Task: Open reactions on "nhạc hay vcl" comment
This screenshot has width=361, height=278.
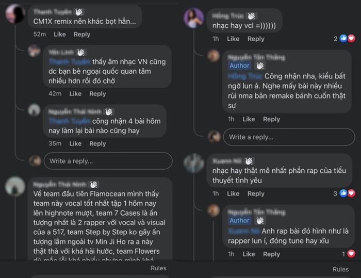Action: point(347,38)
